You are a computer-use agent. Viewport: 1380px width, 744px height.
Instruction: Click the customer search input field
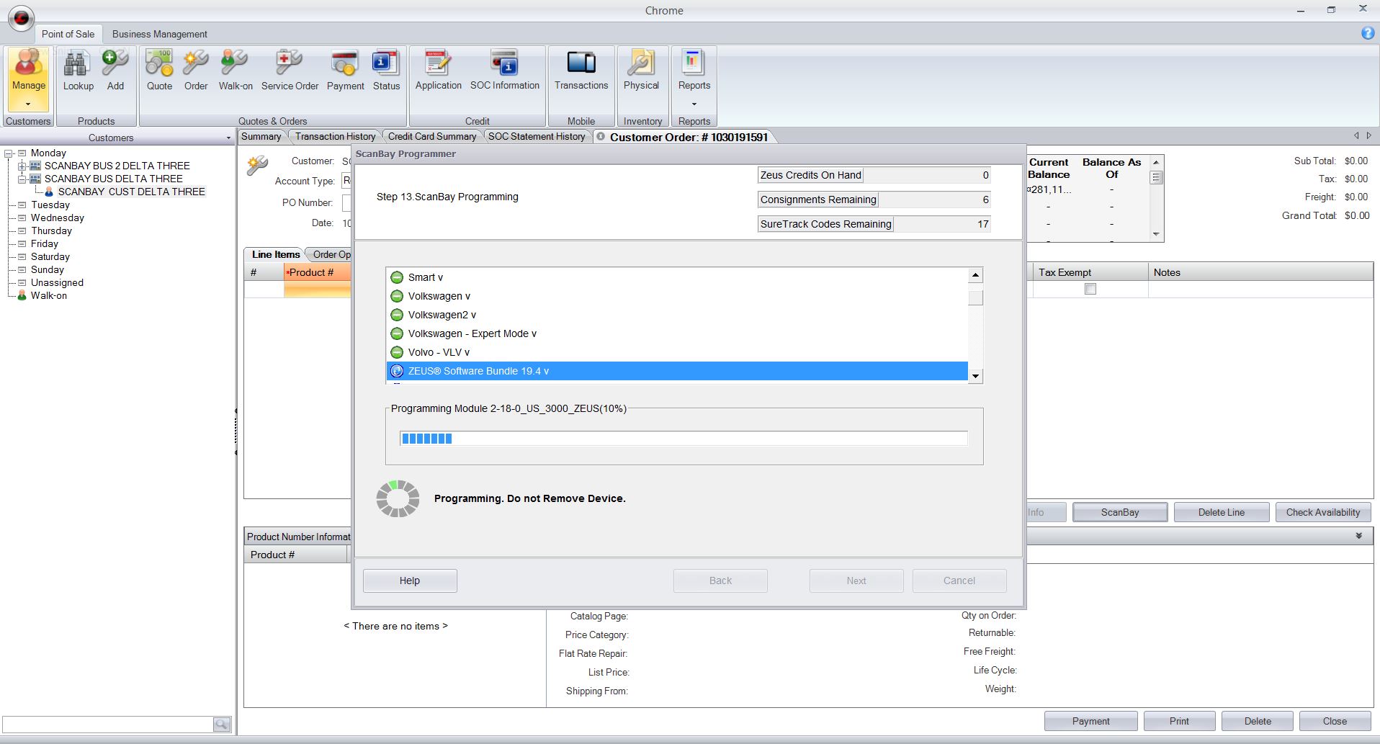pos(108,724)
